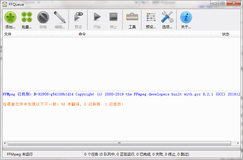Click the horizontal scrollbar thumb
This screenshot has height=160, width=243.
(x=119, y=143)
